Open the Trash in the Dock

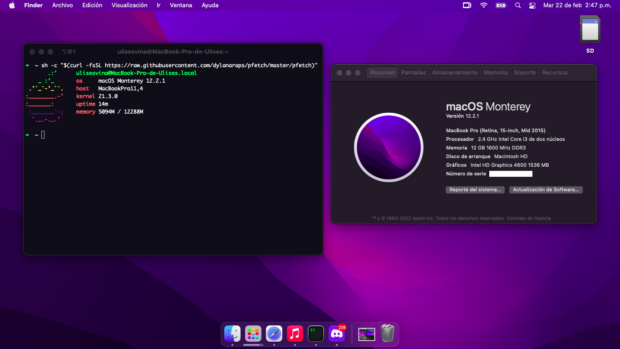click(x=388, y=333)
